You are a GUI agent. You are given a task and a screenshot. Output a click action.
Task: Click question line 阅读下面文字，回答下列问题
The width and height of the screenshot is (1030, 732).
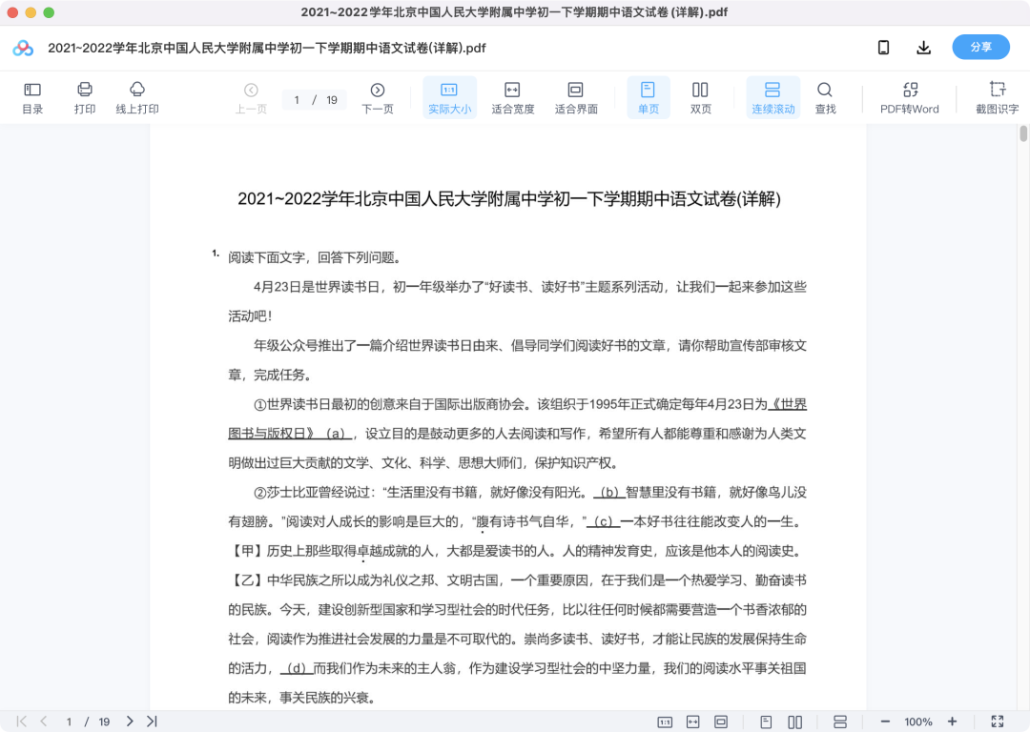click(x=315, y=257)
